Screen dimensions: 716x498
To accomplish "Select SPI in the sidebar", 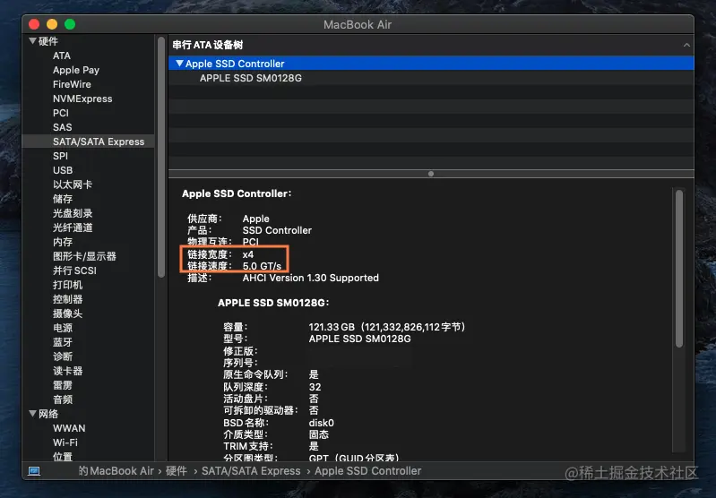I will [x=60, y=156].
